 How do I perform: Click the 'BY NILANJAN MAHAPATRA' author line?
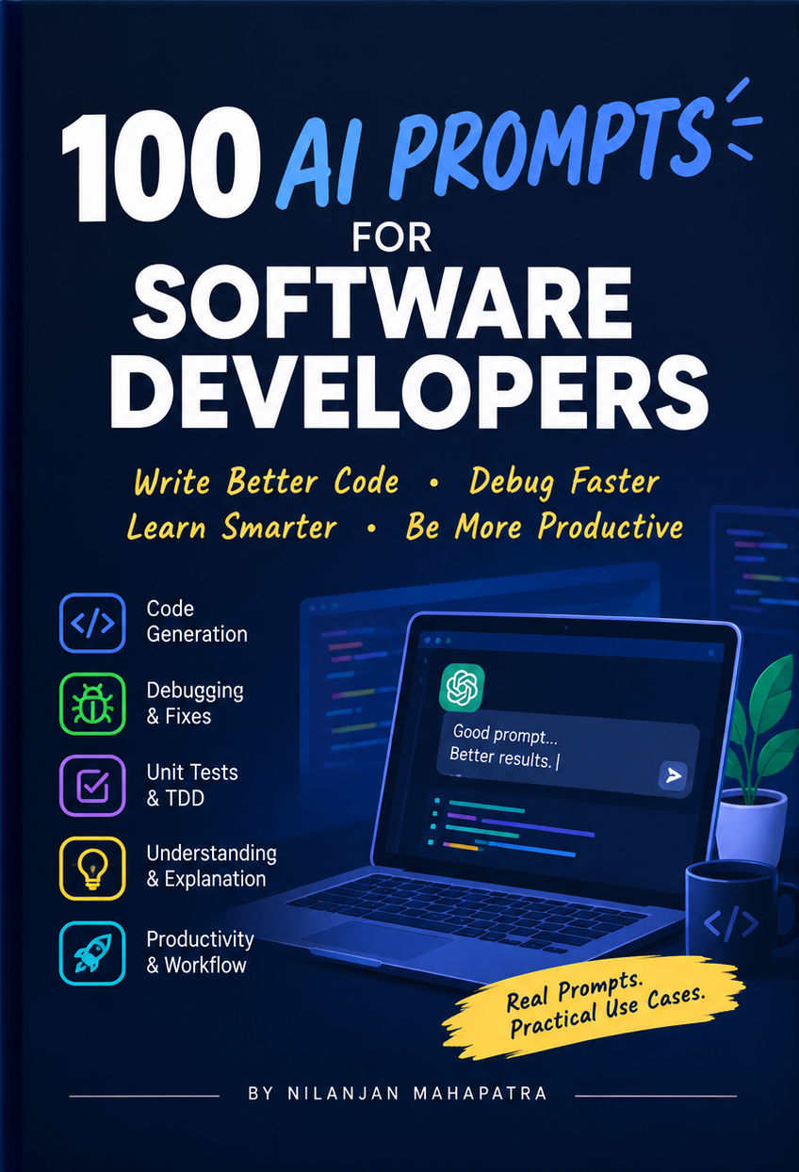(x=399, y=1094)
